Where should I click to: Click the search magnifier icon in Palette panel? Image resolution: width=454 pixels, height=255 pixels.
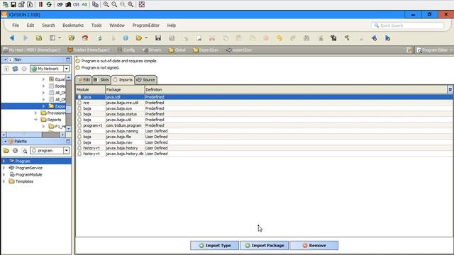[25, 151]
